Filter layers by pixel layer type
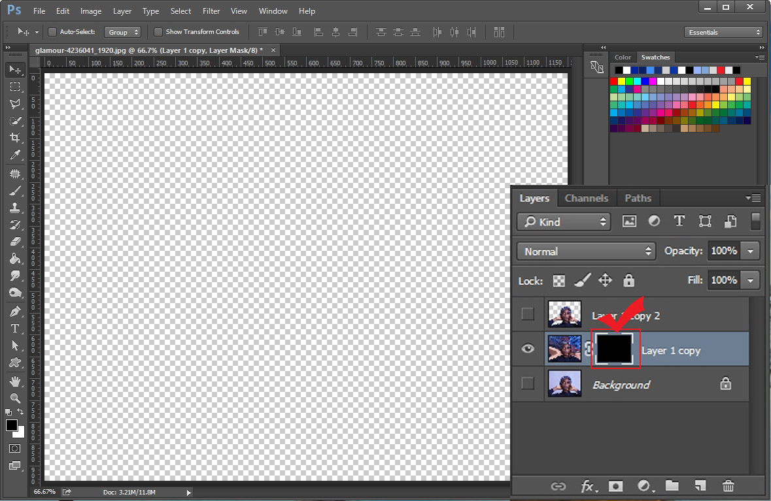The image size is (771, 501). tap(629, 221)
